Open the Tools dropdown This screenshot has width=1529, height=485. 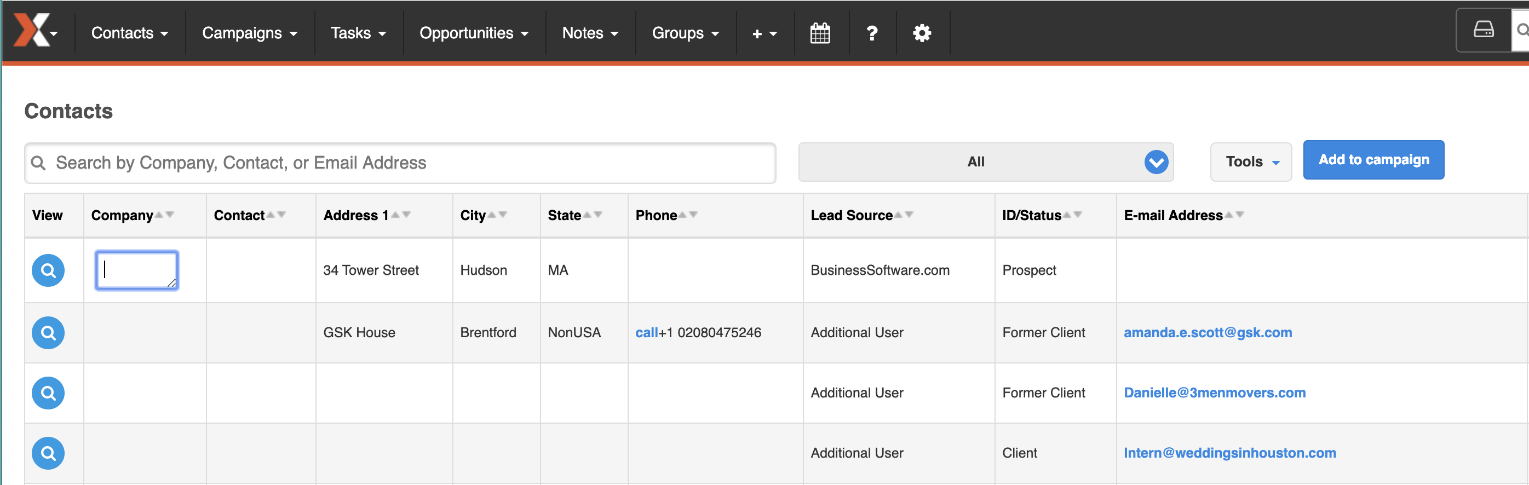[x=1251, y=162]
